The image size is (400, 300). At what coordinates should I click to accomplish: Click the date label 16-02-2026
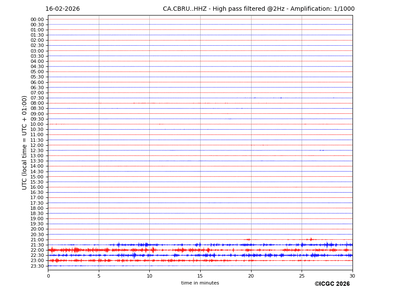63,9
